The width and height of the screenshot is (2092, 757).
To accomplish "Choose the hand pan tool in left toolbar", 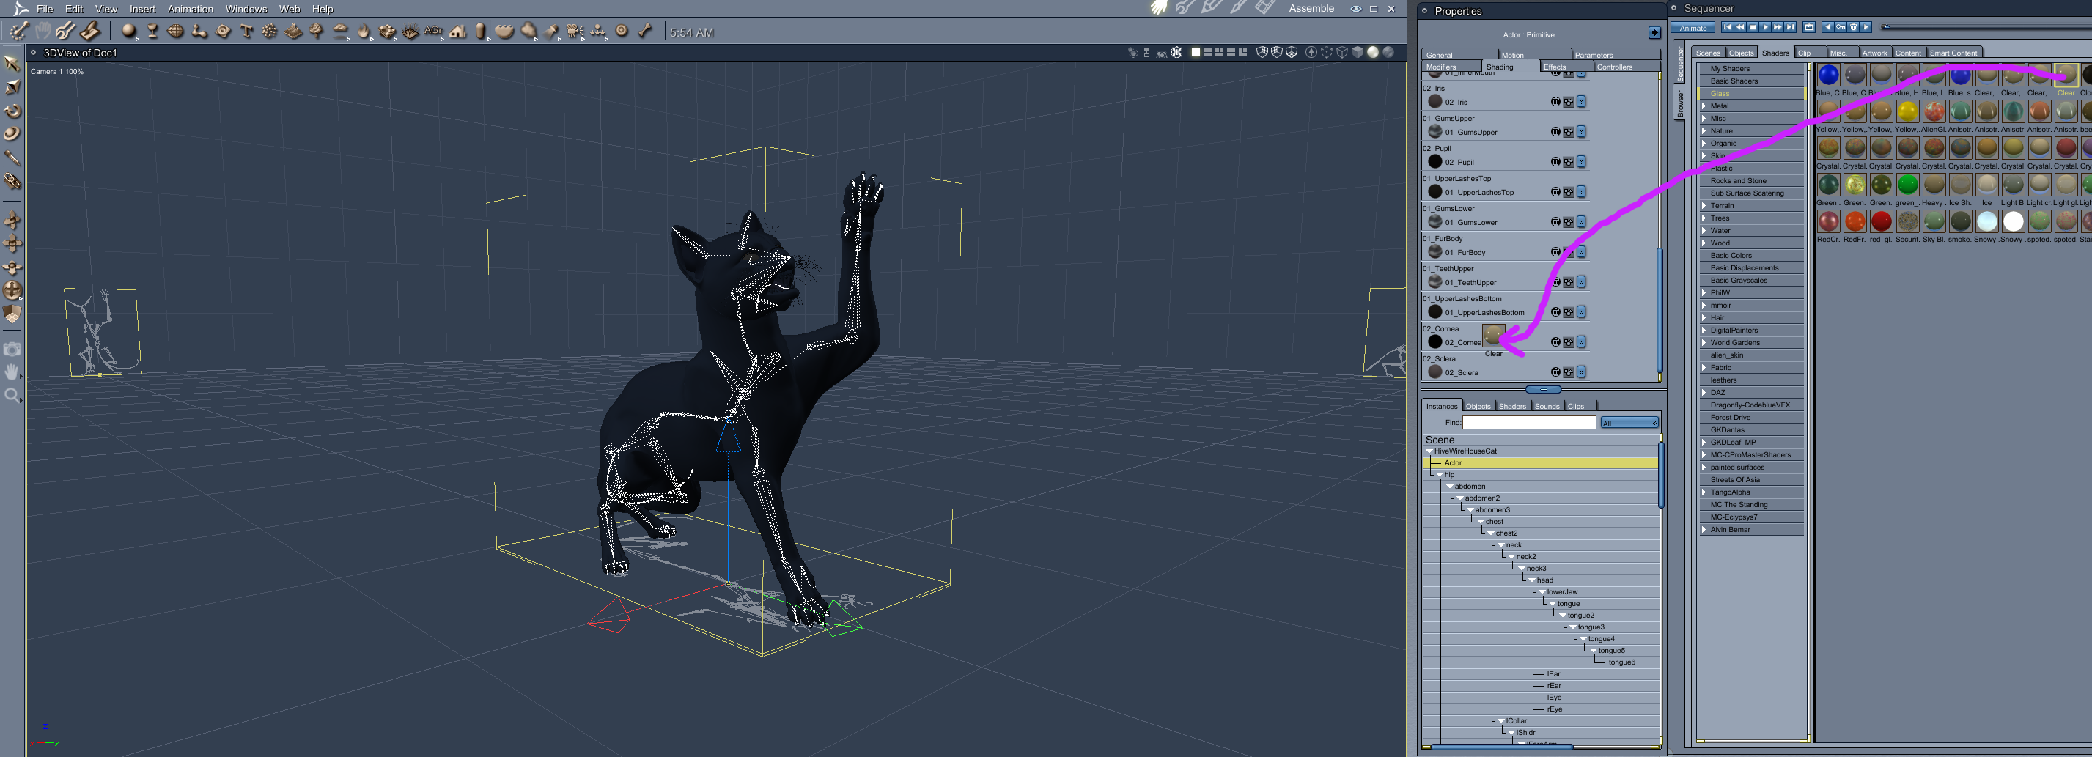I will tap(12, 372).
